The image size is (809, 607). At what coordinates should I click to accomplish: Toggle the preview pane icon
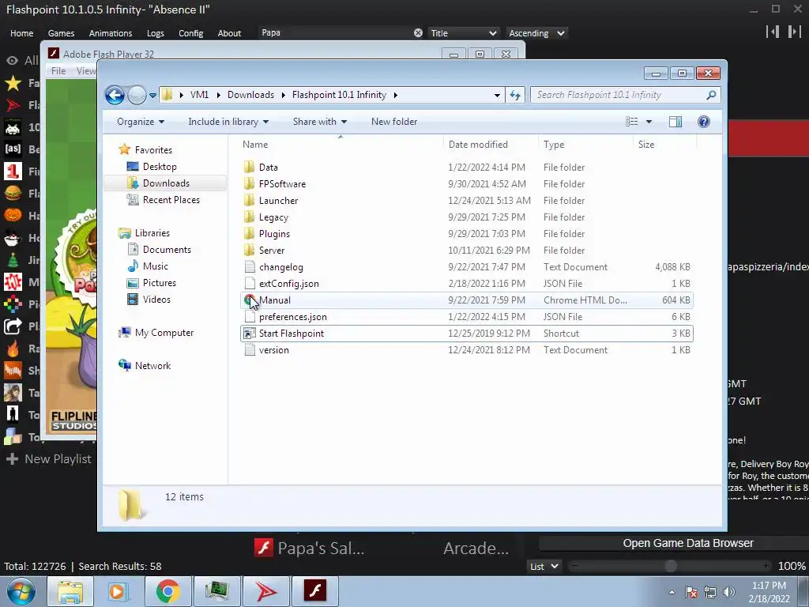(x=675, y=121)
